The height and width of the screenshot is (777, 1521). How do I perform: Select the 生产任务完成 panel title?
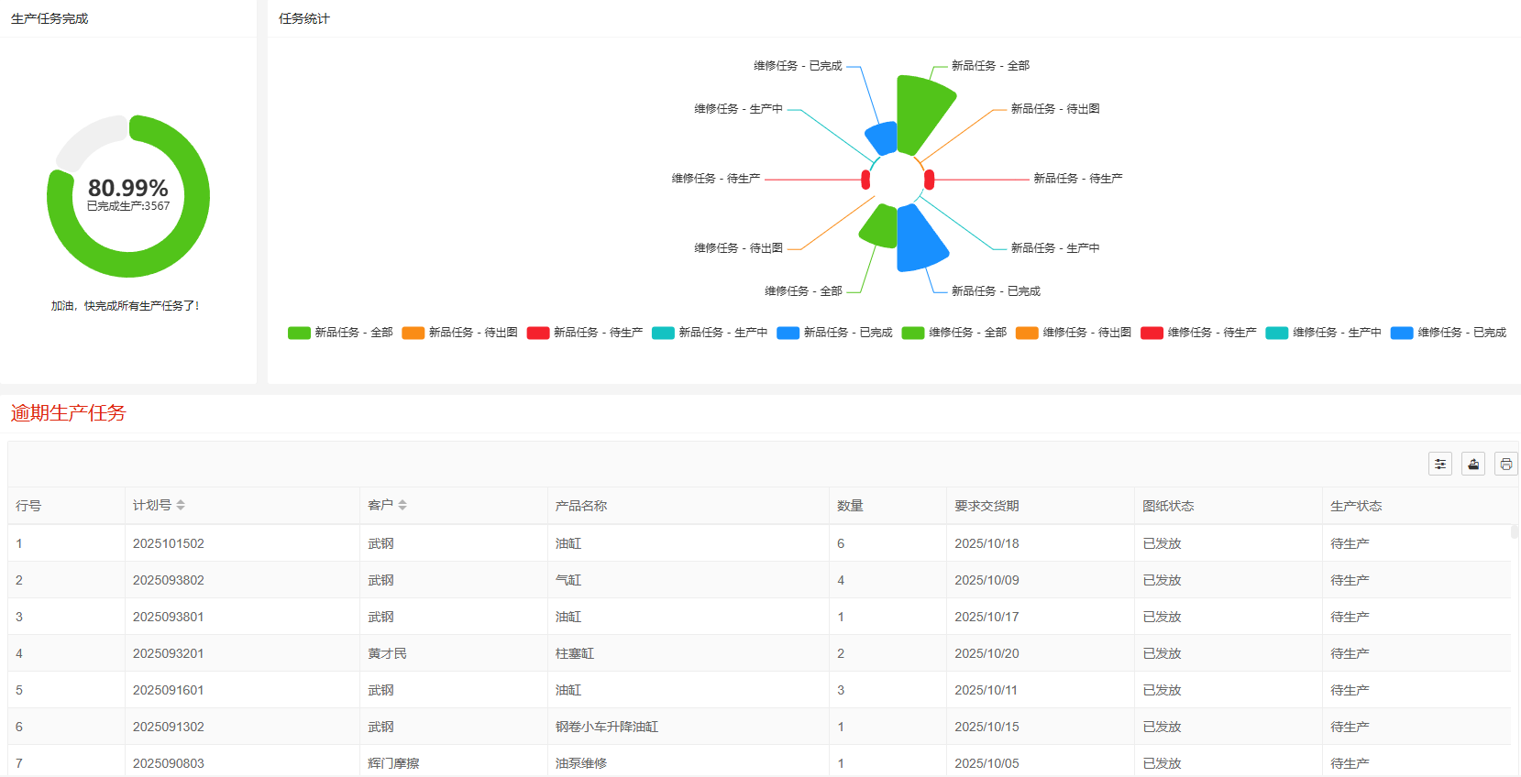coord(50,18)
